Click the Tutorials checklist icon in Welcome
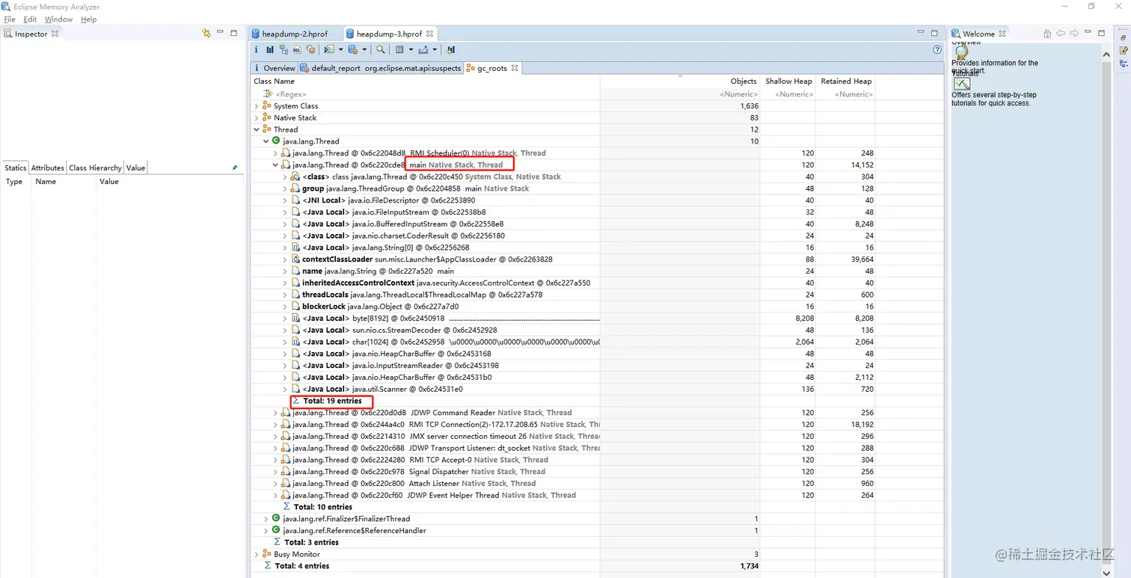Viewport: 1131px width, 578px height. [x=962, y=84]
